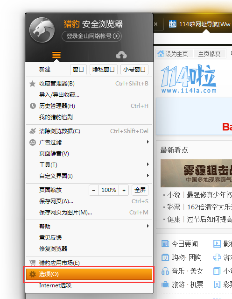Click 主页修复 link

click(x=209, y=54)
